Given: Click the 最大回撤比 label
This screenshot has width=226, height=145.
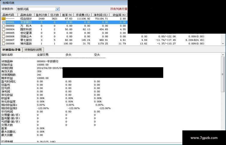Looking at the screenshot, I should [x=8, y=132].
